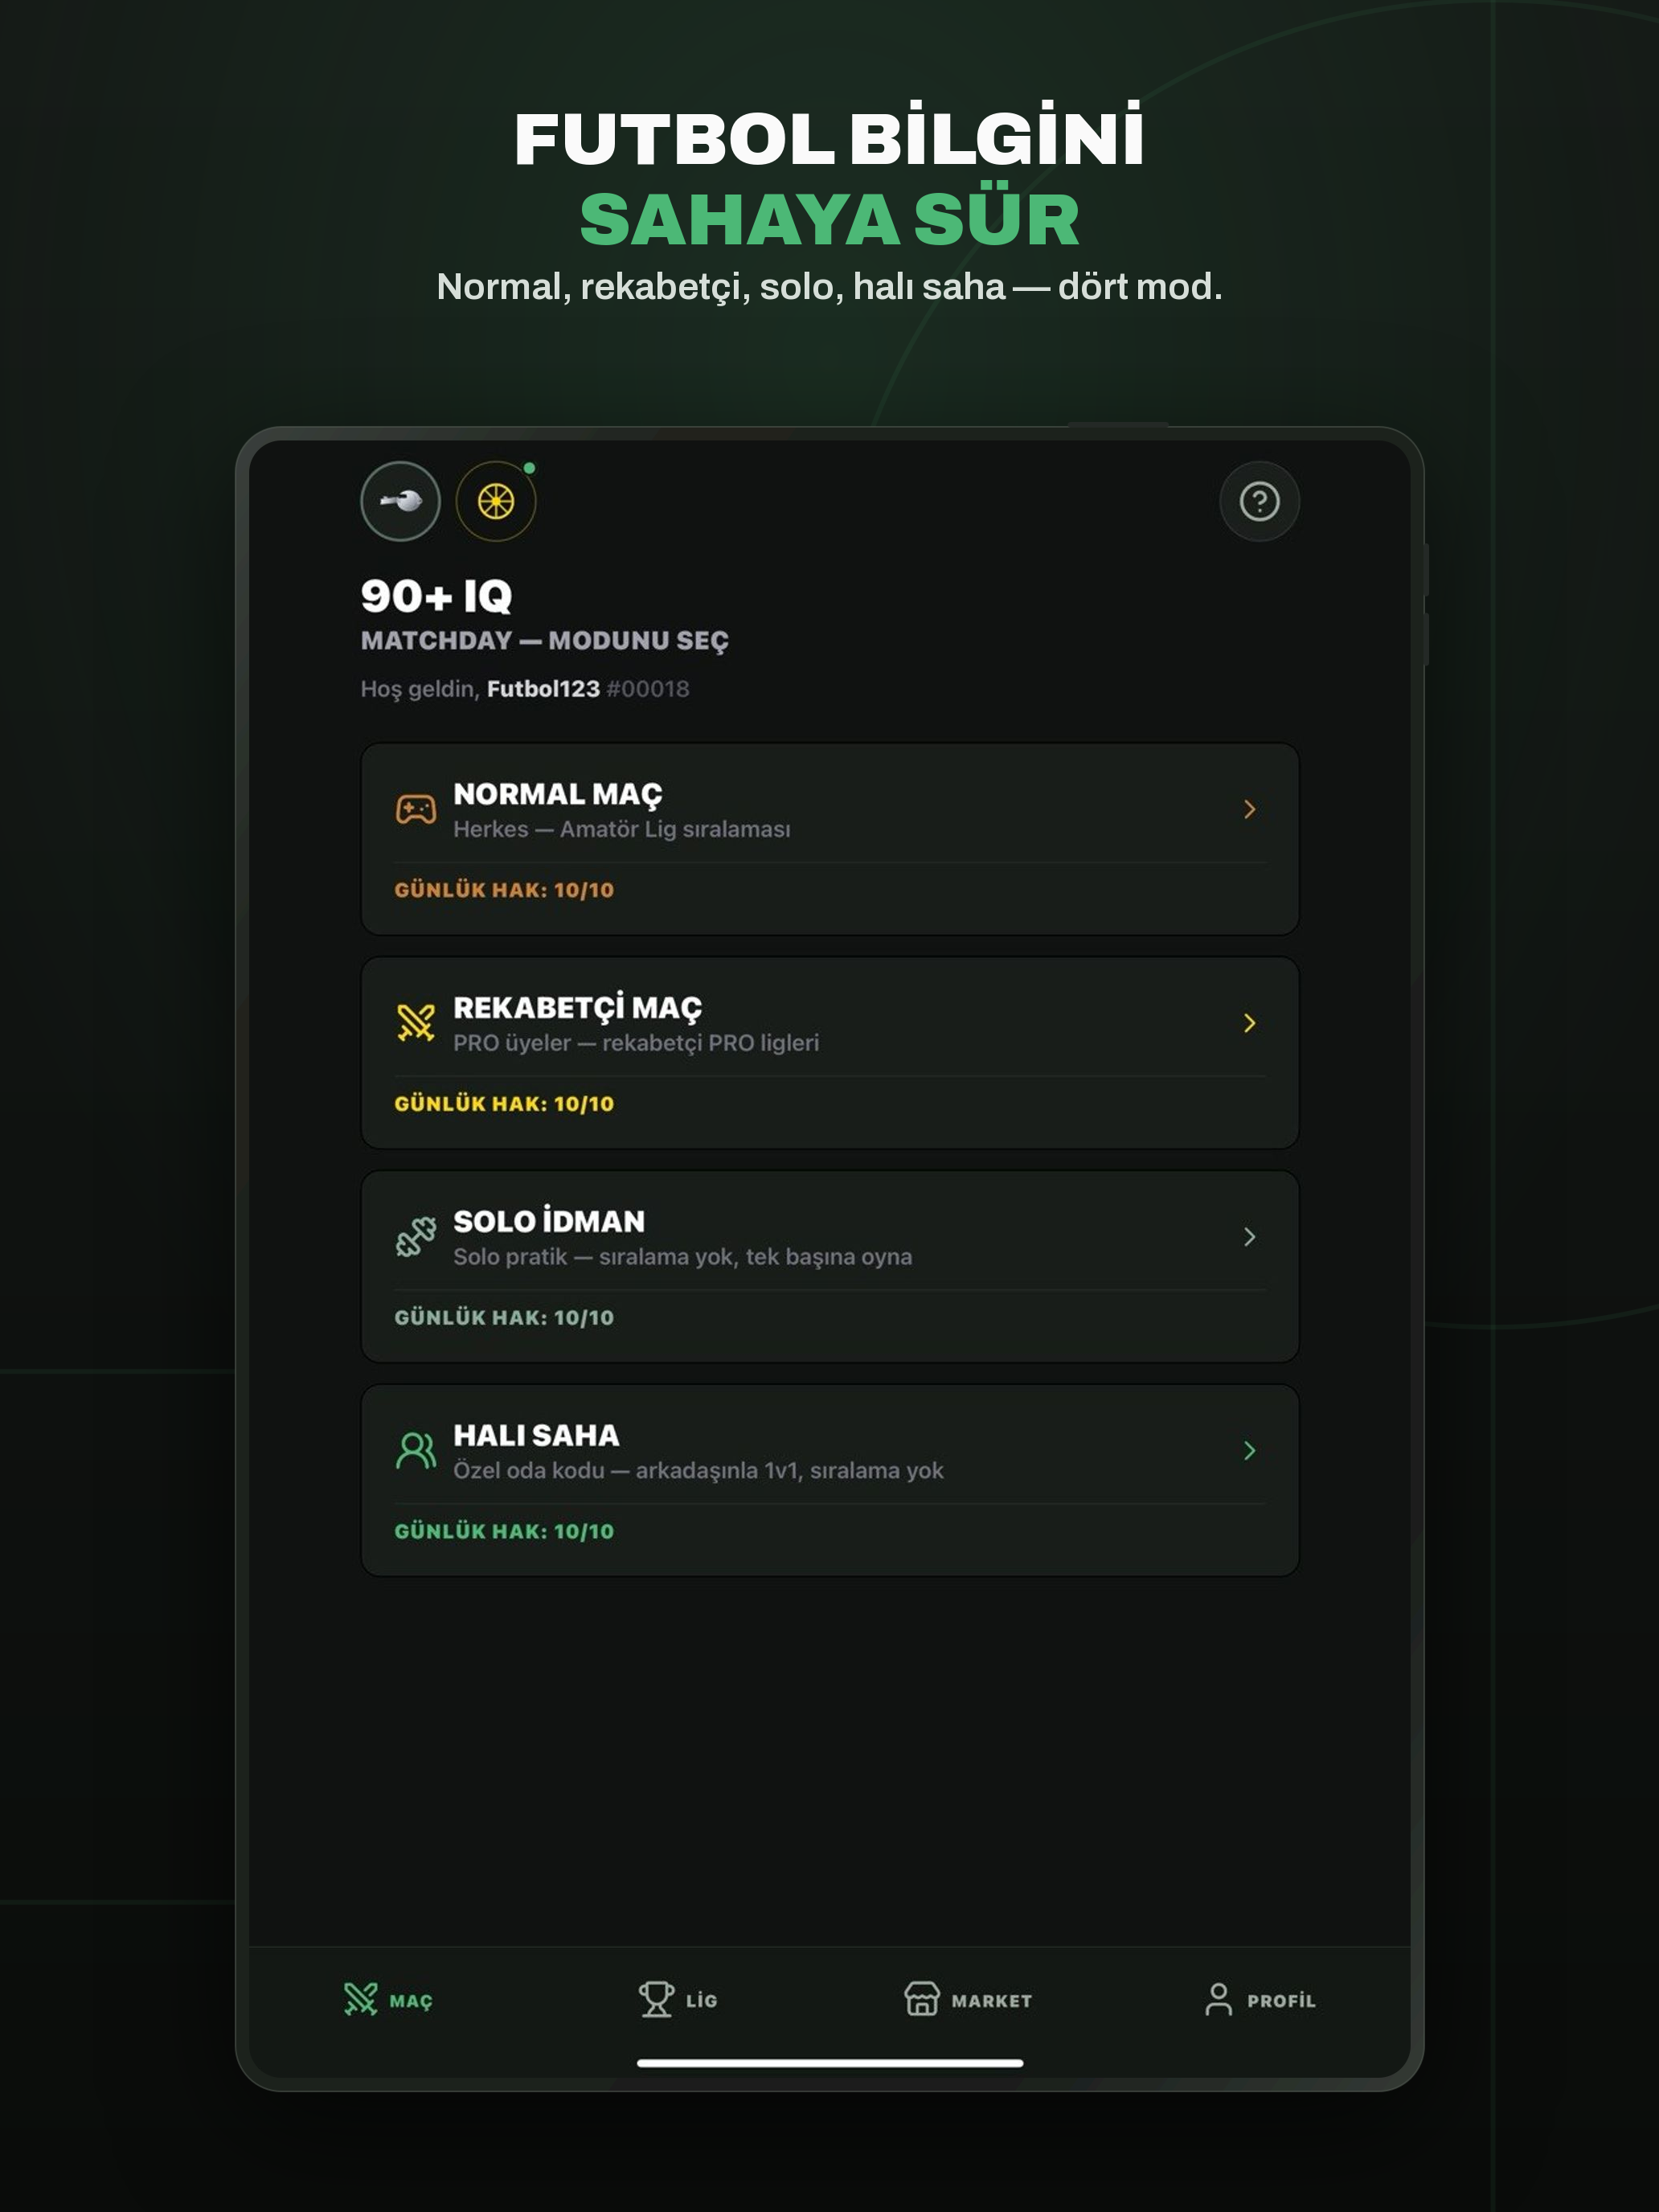Open Rekabetçi Maç via its chevron arrow
Screen dimensions: 1659x2212
coord(1249,1022)
